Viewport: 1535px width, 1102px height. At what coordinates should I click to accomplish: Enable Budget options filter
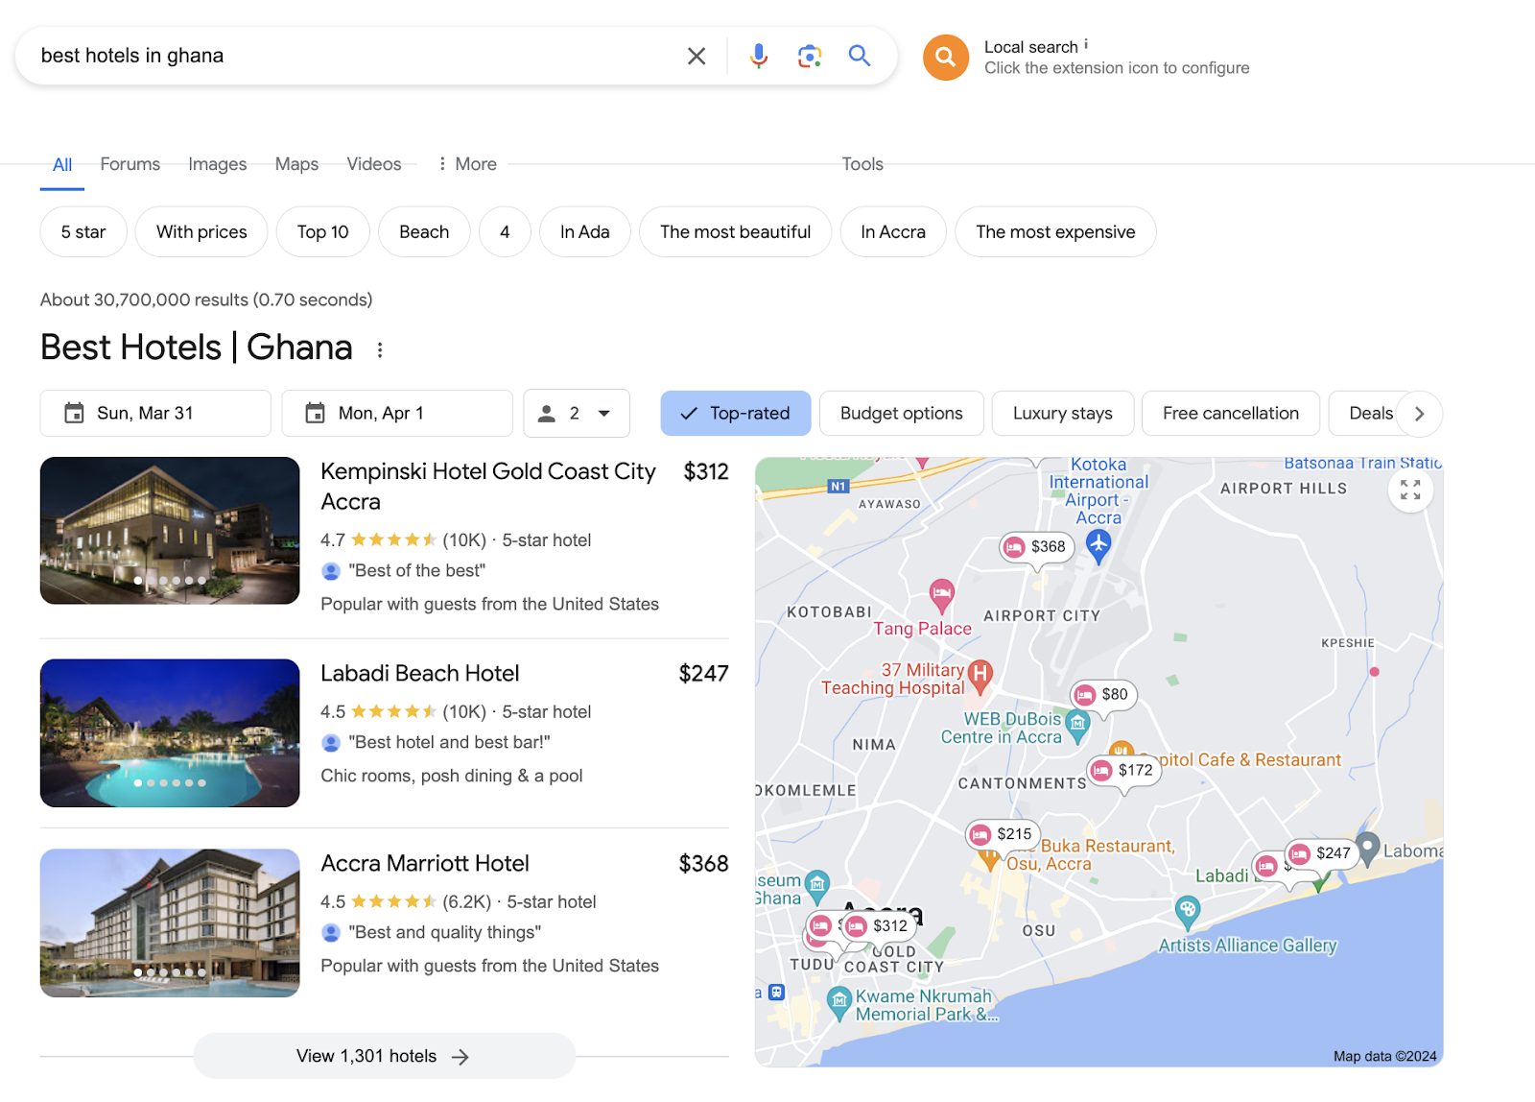pyautogui.click(x=902, y=414)
